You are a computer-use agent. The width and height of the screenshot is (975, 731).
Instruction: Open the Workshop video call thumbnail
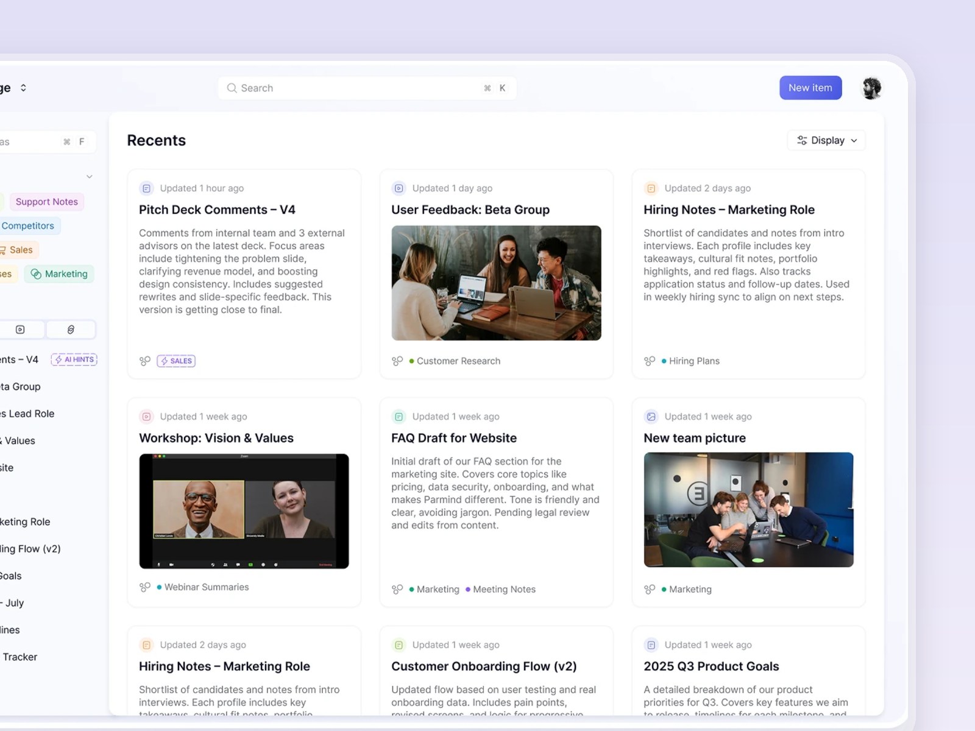tap(244, 511)
